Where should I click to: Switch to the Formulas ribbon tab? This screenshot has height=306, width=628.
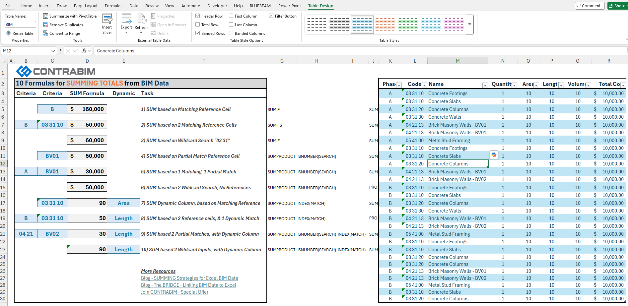pos(113,6)
